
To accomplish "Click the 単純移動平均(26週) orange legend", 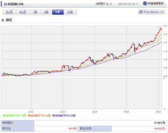I will (x=40, y=116).
